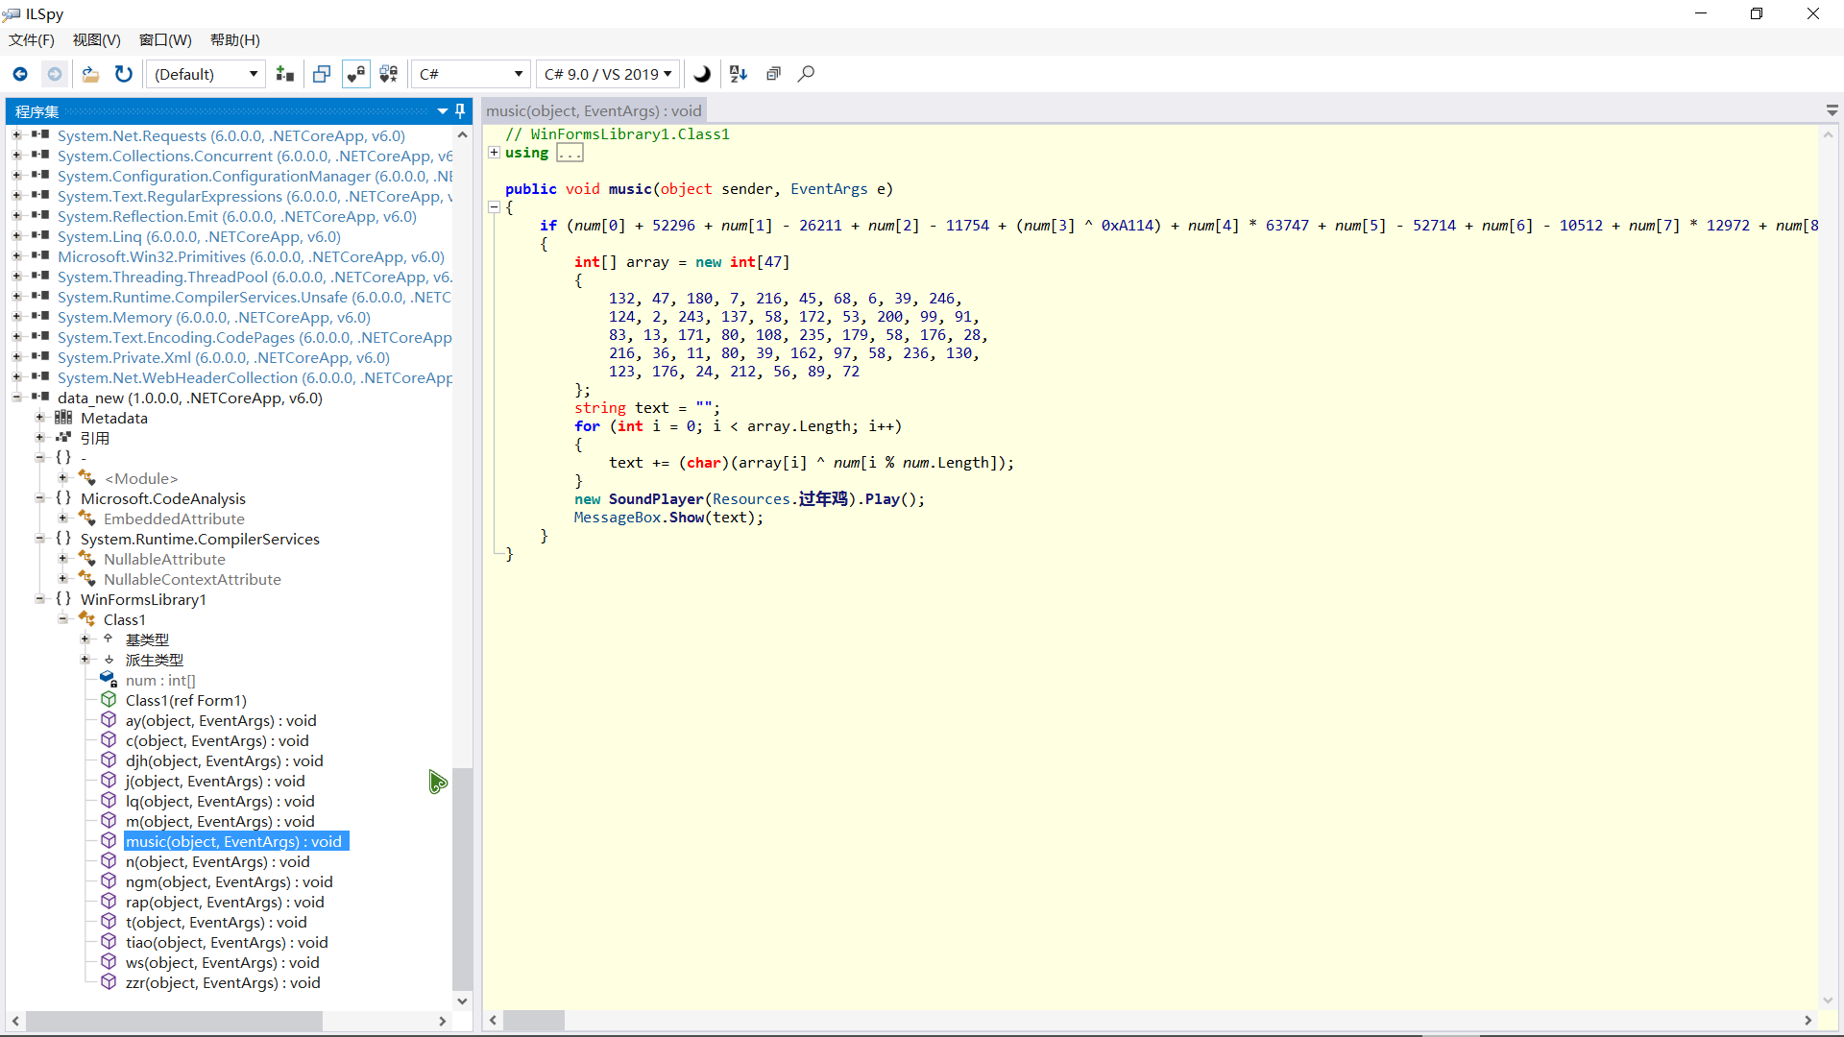Restore down the ILSpy window

click(x=1757, y=13)
